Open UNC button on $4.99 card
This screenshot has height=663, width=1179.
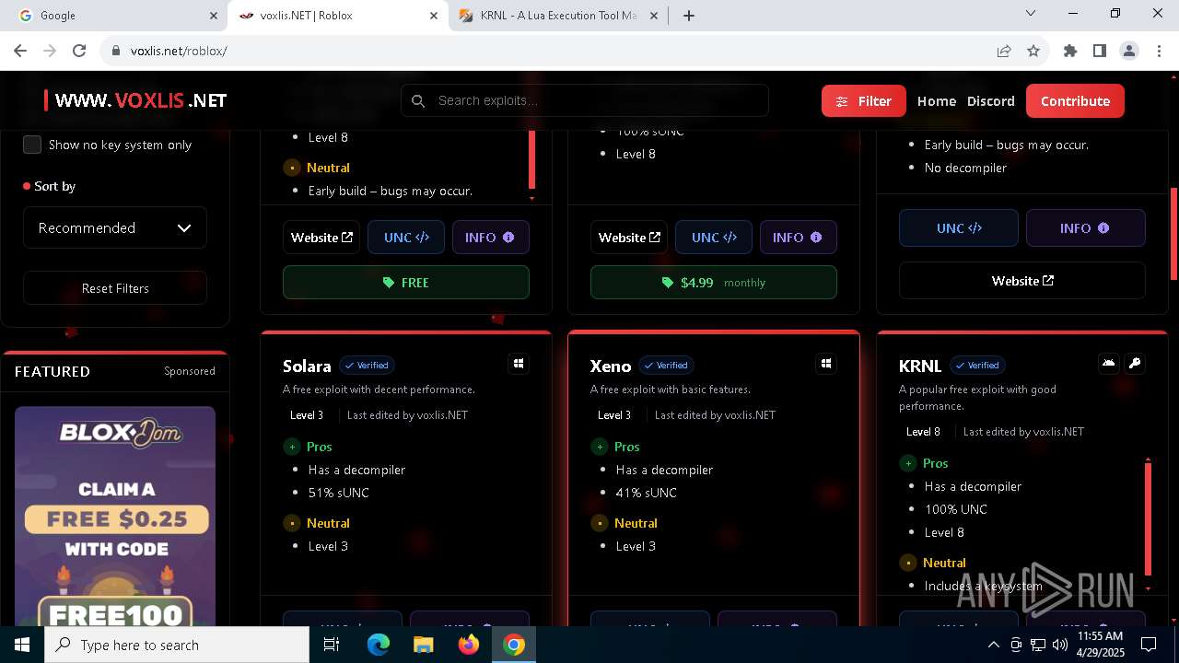714,238
